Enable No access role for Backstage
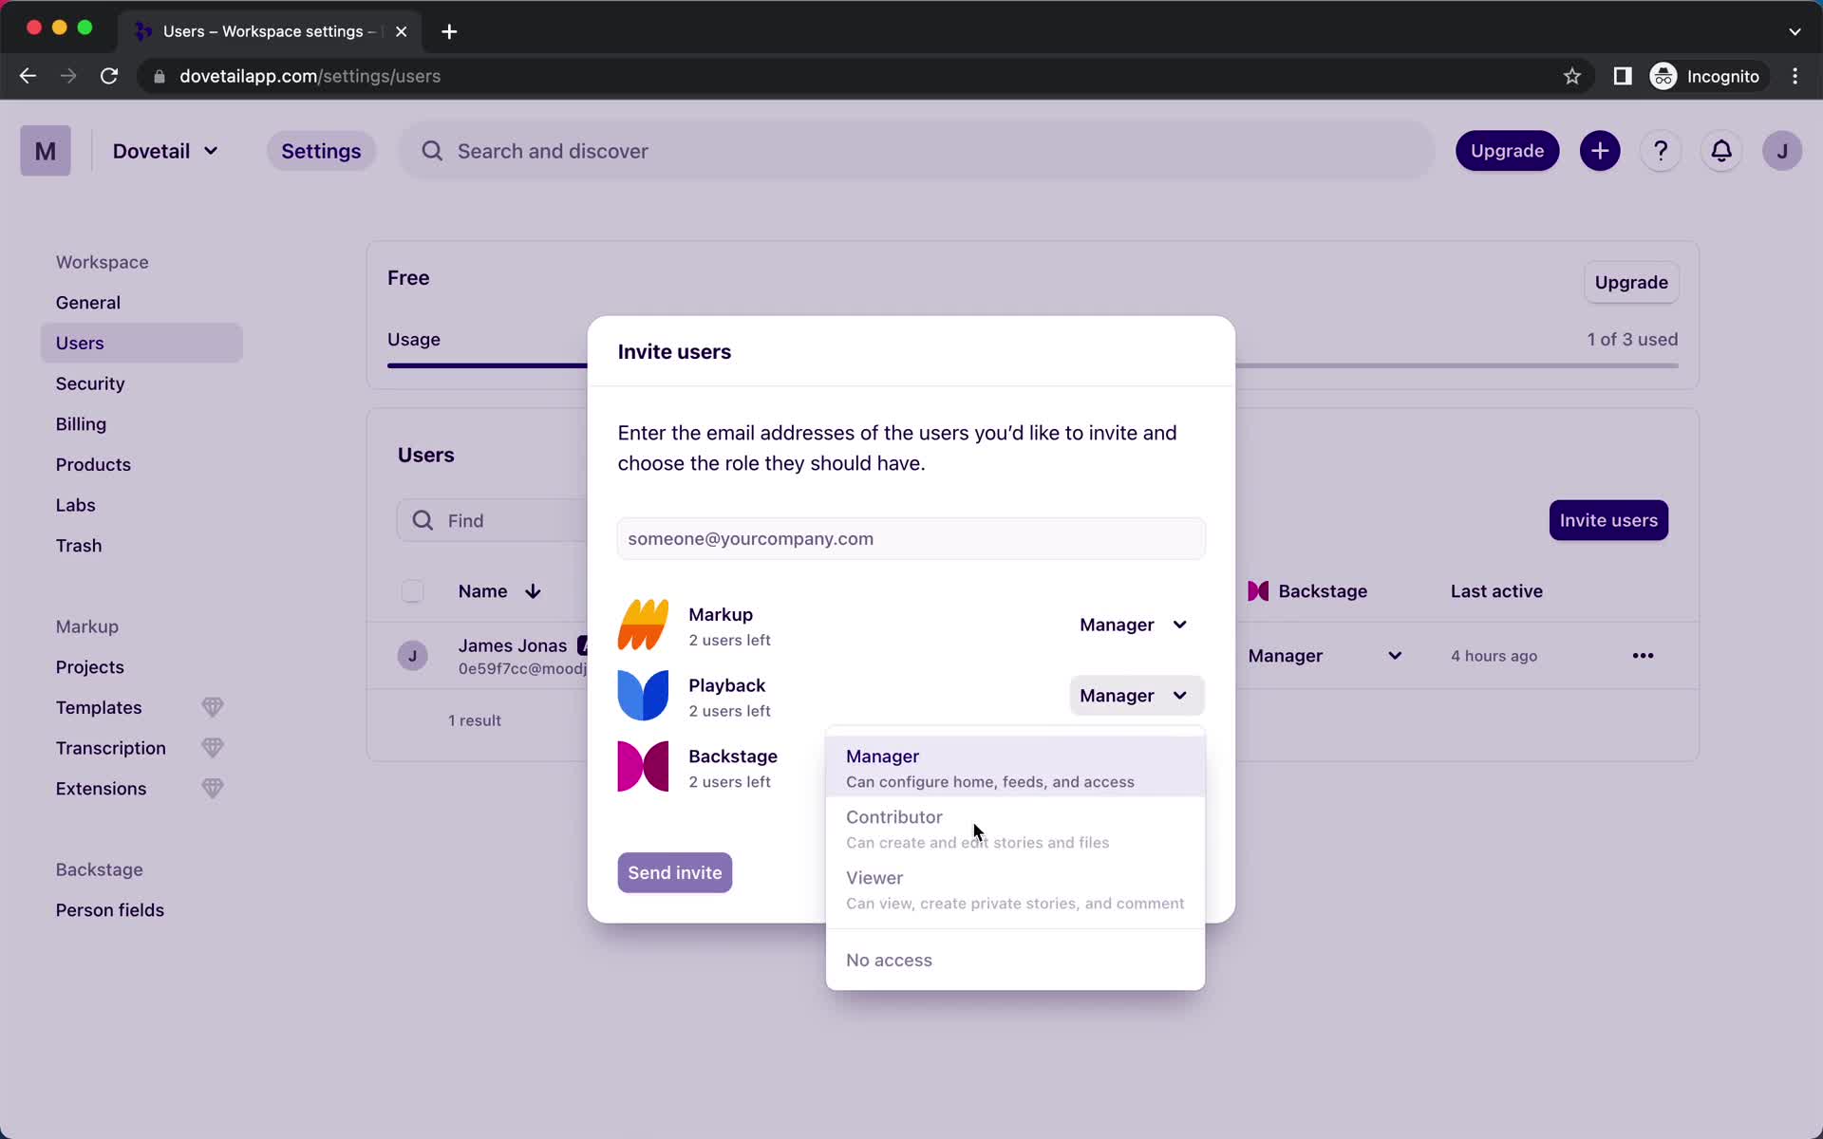 click(889, 960)
